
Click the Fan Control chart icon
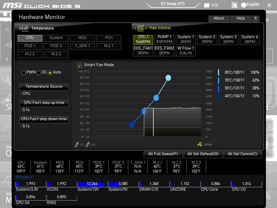(x=141, y=28)
